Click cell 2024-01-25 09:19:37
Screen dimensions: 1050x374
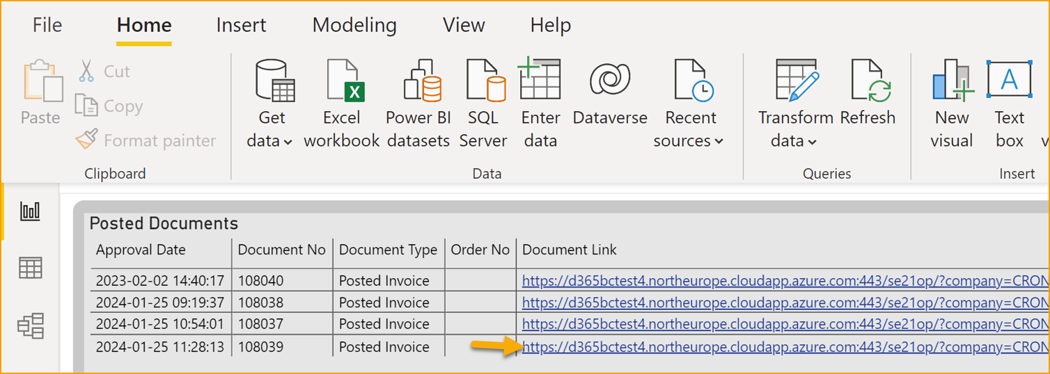pyautogui.click(x=160, y=302)
